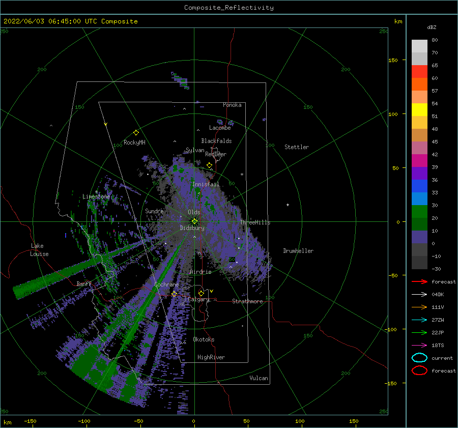Click the Didsbury city label

click(x=192, y=228)
